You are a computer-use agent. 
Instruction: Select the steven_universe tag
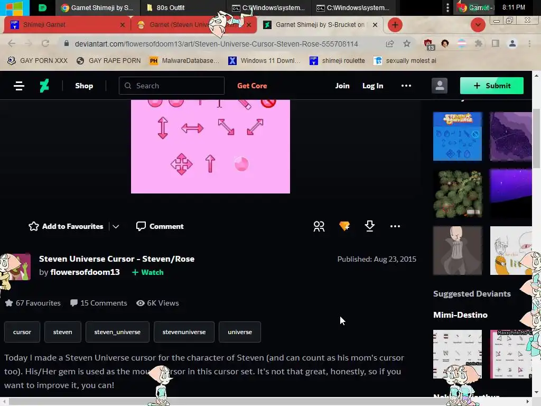point(117,332)
